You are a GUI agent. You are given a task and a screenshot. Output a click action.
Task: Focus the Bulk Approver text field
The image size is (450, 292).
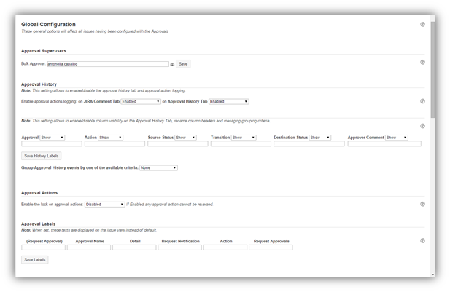coord(102,64)
